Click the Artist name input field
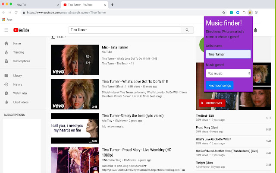Screen dimensions: 276x173 pos(228,54)
